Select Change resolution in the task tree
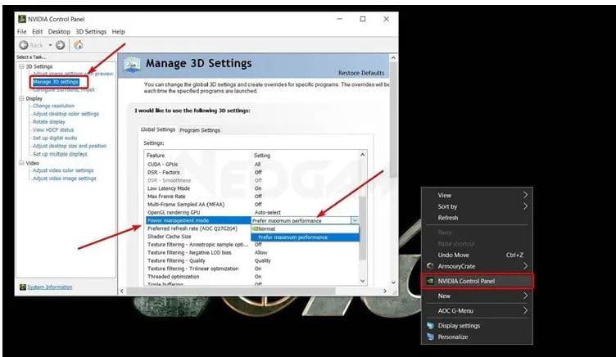616x357 pixels. pos(55,106)
